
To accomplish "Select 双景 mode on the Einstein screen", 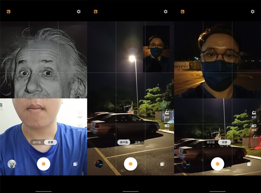I will click(x=50, y=142).
